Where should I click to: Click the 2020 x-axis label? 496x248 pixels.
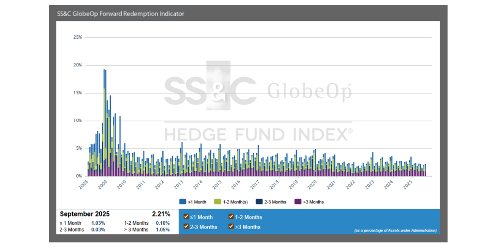(313, 184)
